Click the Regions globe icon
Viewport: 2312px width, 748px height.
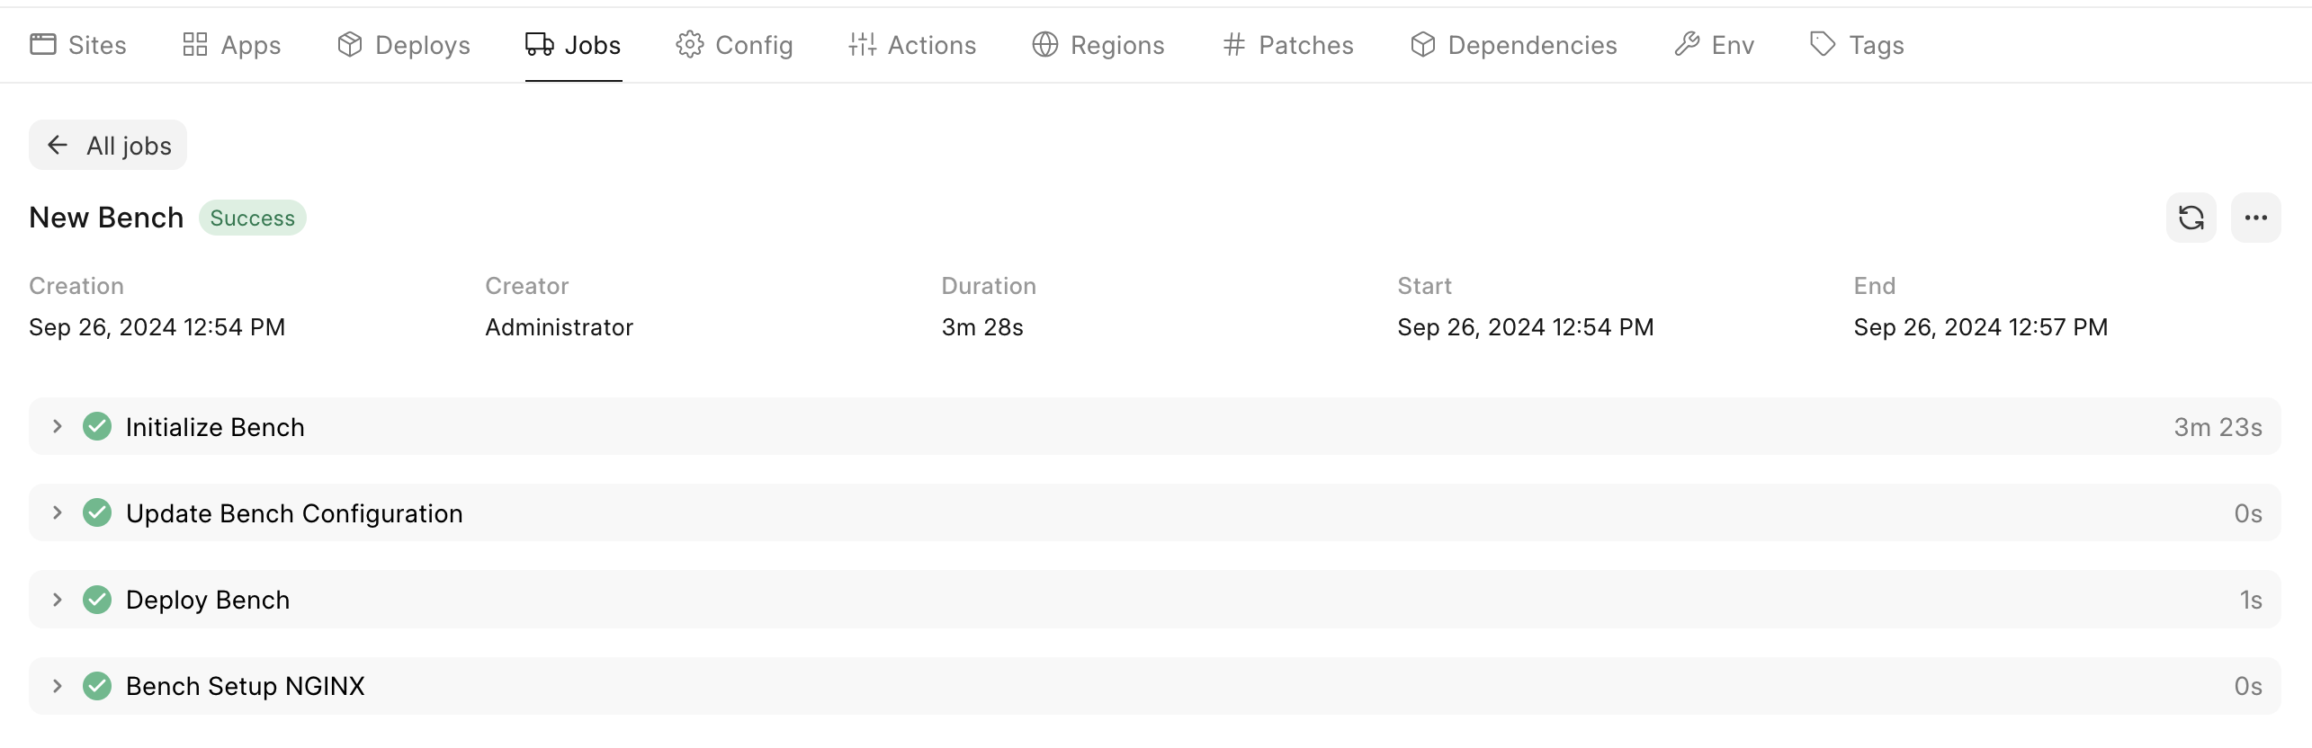coord(1044,44)
